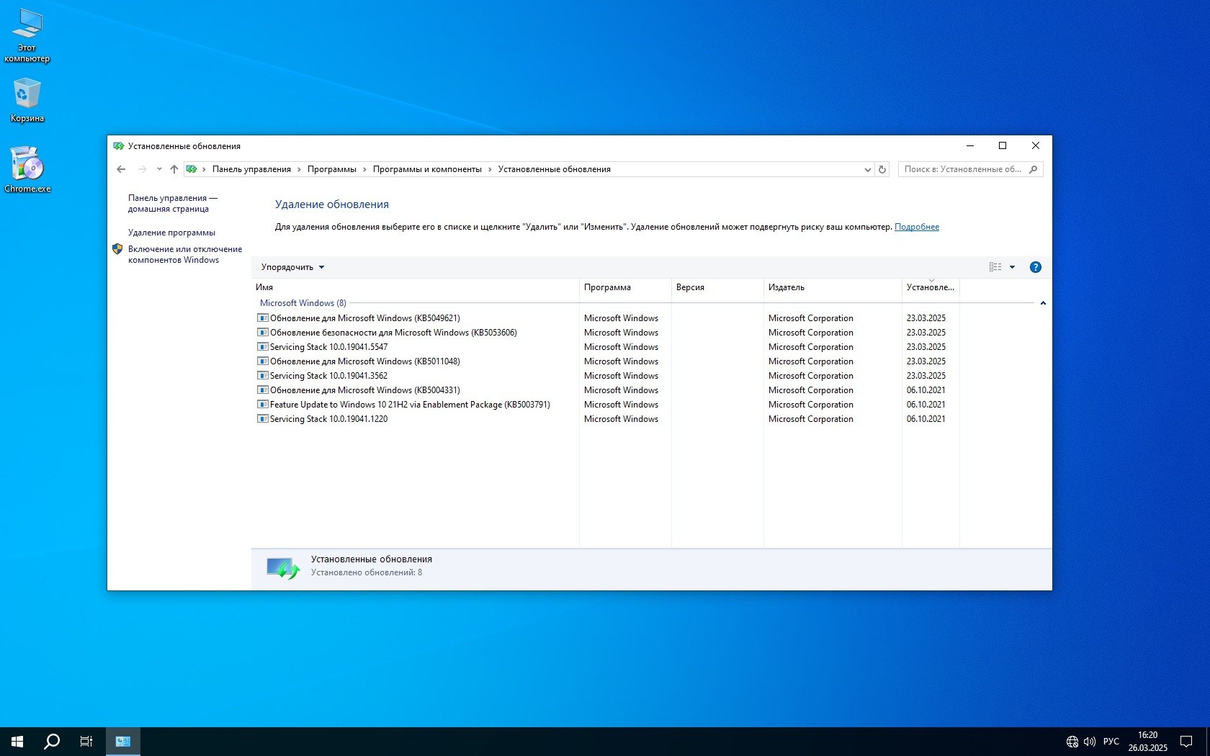Sort by the Издатель column header
Image resolution: width=1210 pixels, height=756 pixels.
click(x=786, y=287)
